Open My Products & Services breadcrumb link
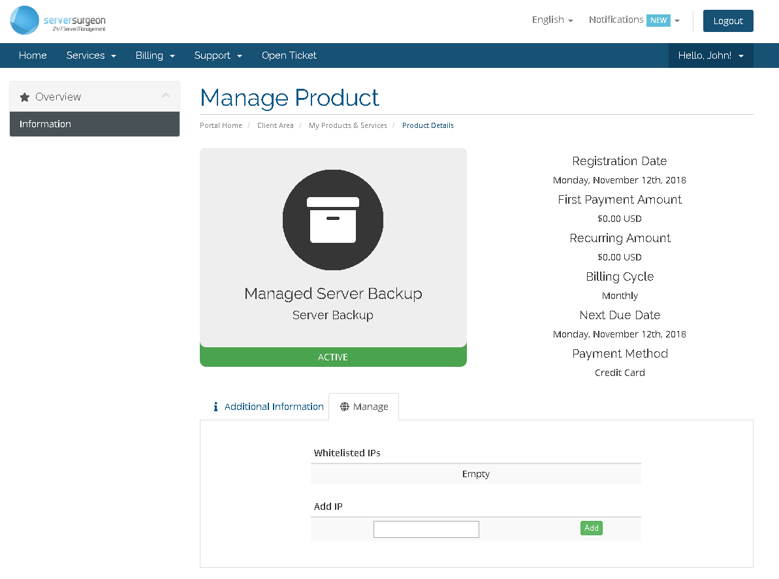 (348, 125)
